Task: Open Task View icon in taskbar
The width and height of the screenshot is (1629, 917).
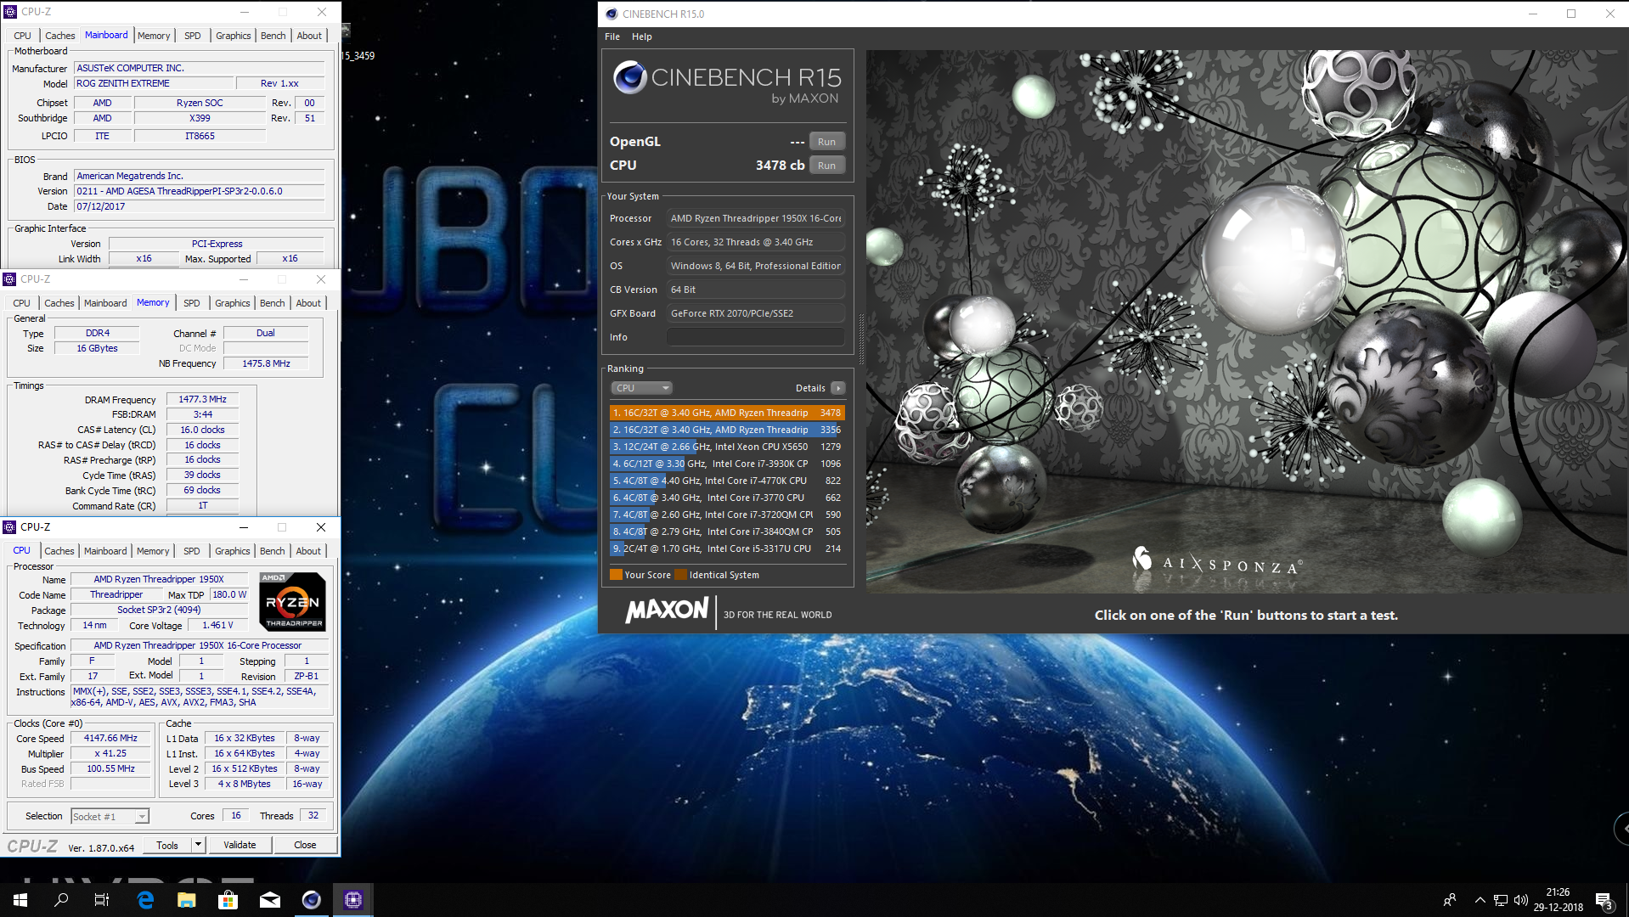Action: 102,900
